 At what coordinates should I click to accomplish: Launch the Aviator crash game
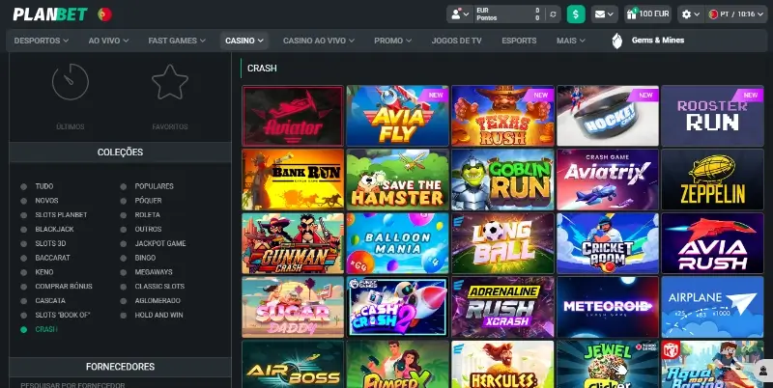click(x=293, y=116)
